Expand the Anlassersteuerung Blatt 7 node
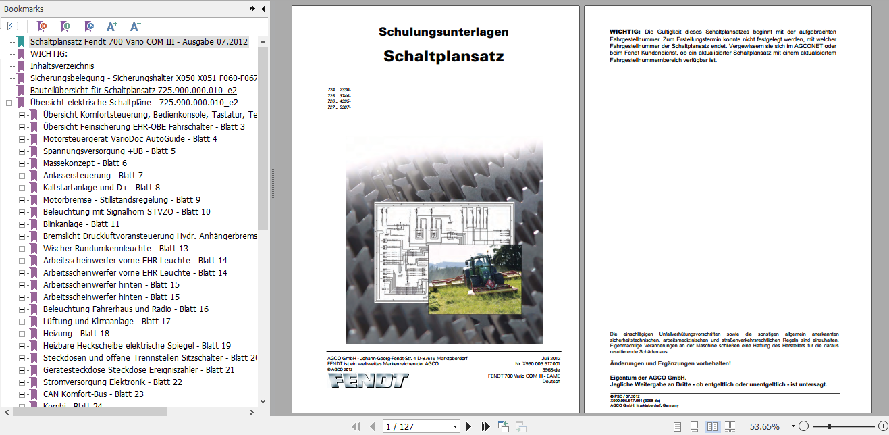Screen dimensions: 889x435 coord(22,176)
